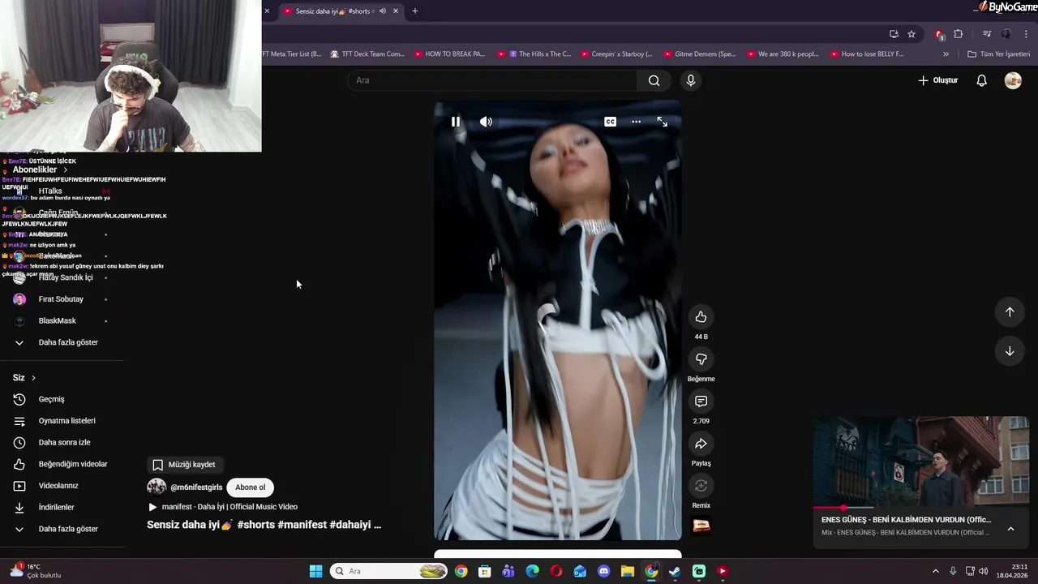This screenshot has width=1038, height=584.
Task: Show hidden system tray icons
Action: point(935,571)
